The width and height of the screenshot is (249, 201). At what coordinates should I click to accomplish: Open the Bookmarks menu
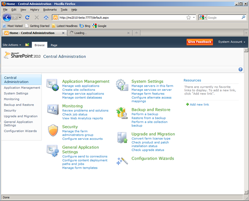coord(50,10)
